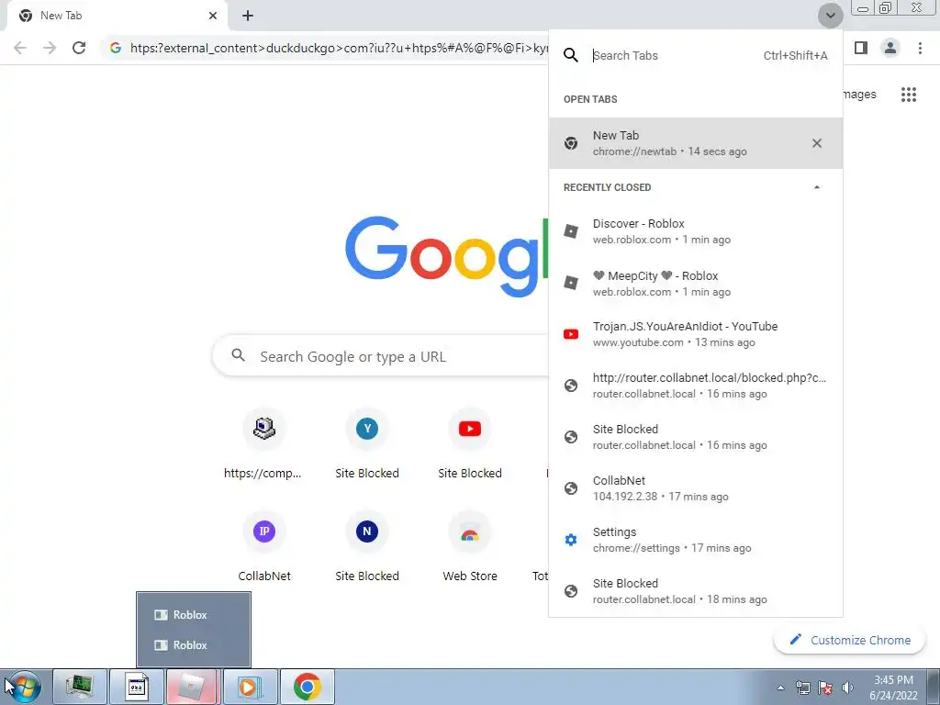
Task: Select the second Roblox entry in the taskbar popup
Action: pos(193,645)
